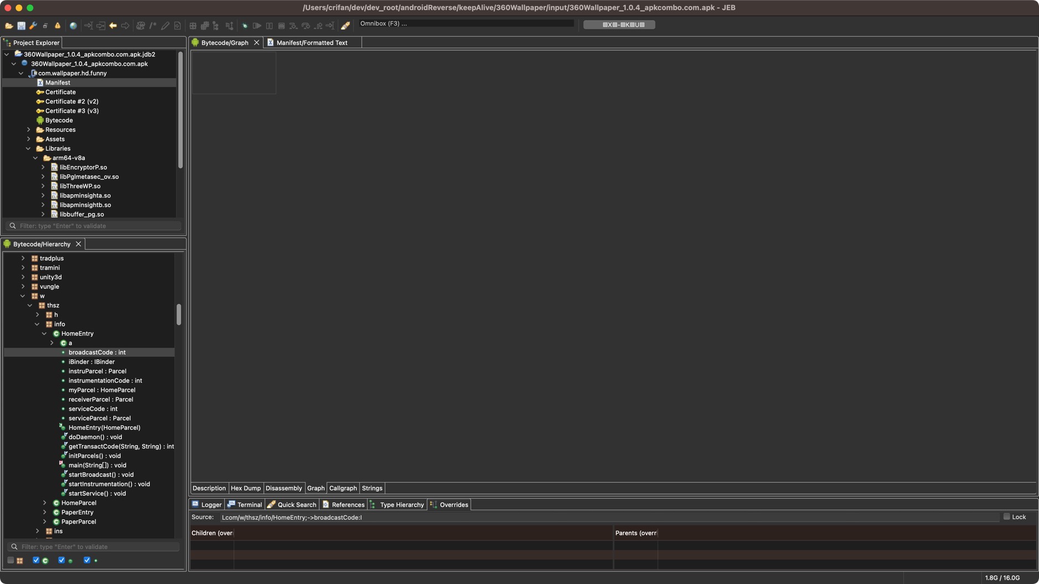Open the Hex Dump sub-tab
This screenshot has height=584, width=1039.
coord(245,488)
